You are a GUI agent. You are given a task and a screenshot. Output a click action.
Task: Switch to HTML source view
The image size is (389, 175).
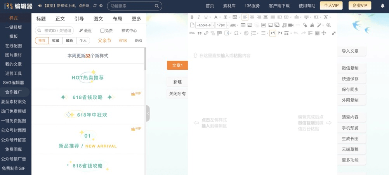tap(192, 33)
